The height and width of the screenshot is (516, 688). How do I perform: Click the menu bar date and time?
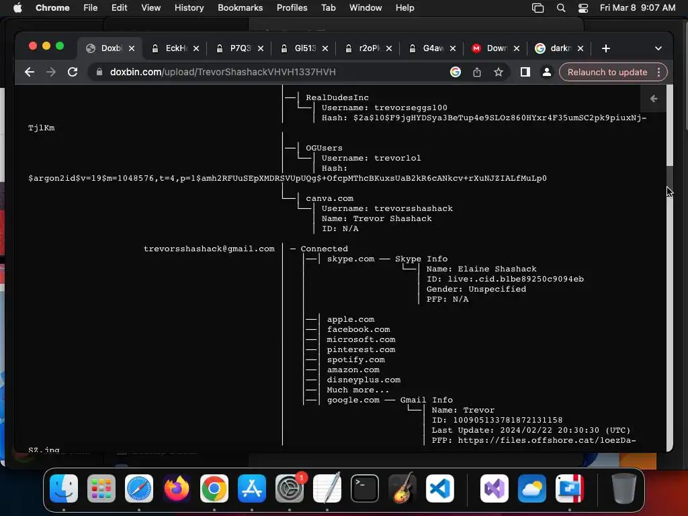tap(638, 8)
